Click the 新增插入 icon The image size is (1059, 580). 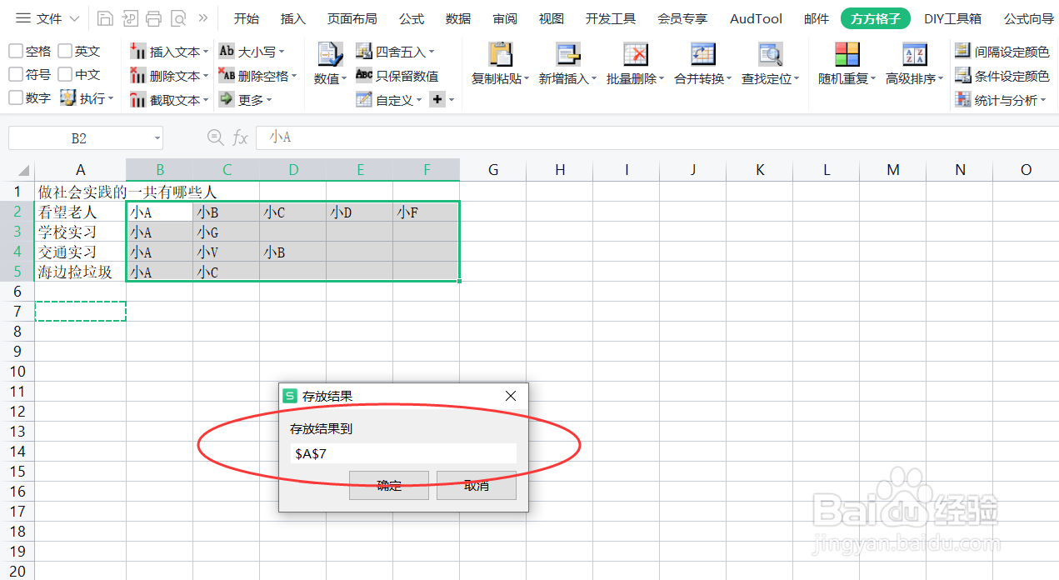click(568, 55)
